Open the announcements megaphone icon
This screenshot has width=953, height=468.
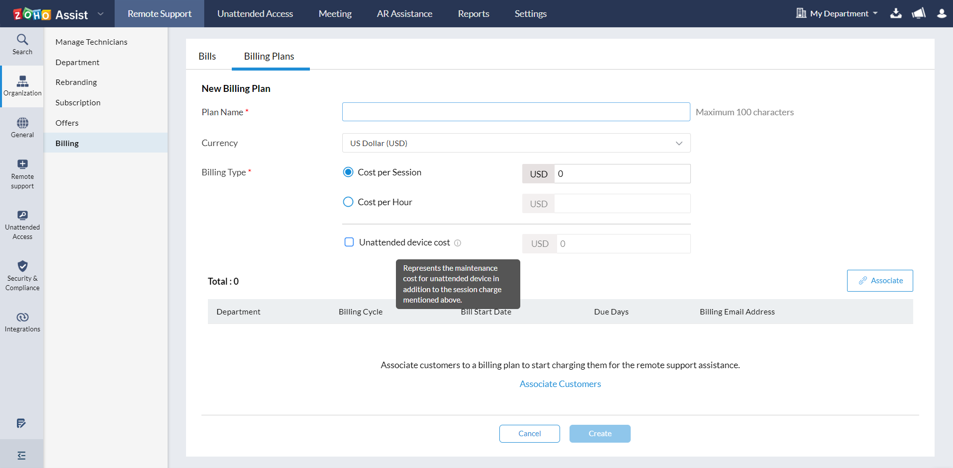pos(919,13)
